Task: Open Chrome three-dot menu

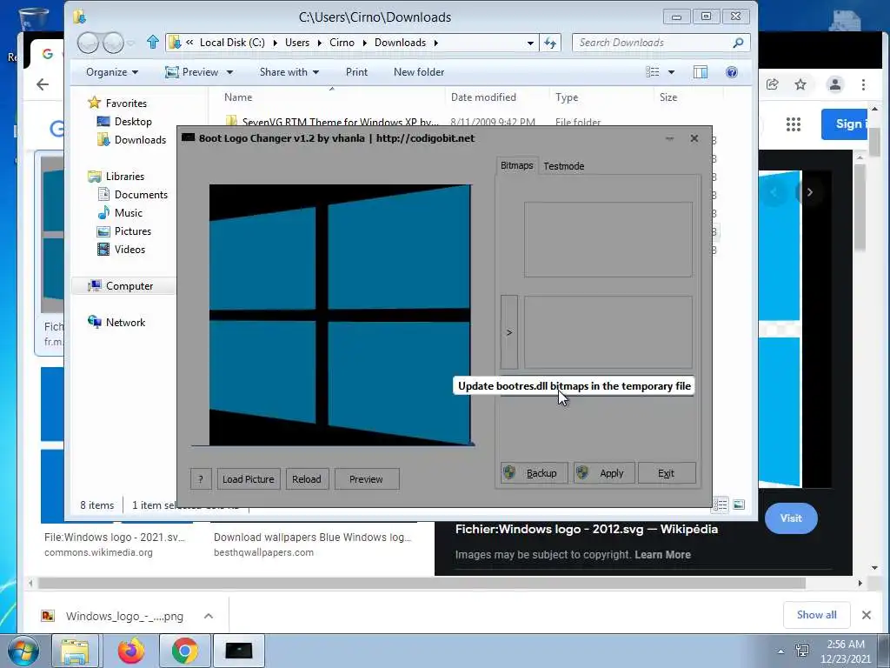Action: click(x=863, y=84)
